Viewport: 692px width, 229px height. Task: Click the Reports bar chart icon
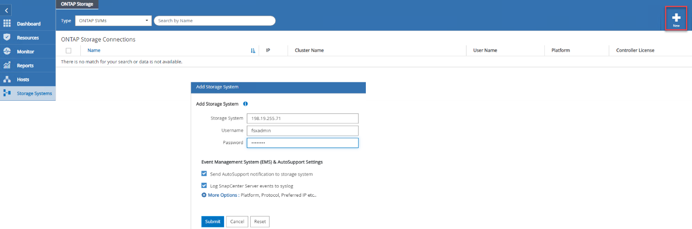7,65
